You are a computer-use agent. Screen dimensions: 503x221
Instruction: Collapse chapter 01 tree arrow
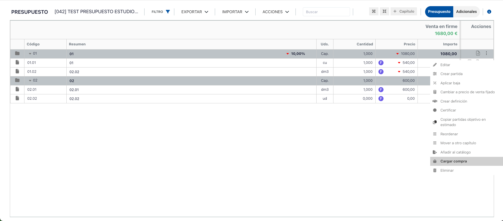click(x=30, y=54)
